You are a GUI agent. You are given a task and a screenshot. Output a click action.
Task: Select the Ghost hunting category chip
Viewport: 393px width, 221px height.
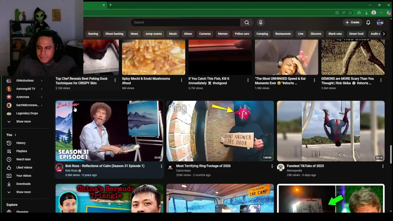[114, 34]
